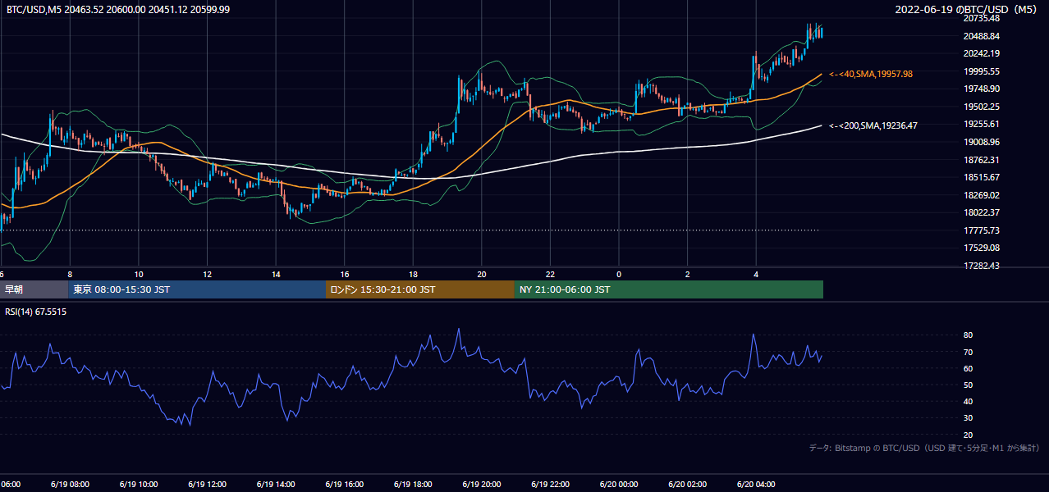This screenshot has width=1049, height=492.
Task: Click the 東京 08:00-15:30 JST session bar
Action: (197, 289)
